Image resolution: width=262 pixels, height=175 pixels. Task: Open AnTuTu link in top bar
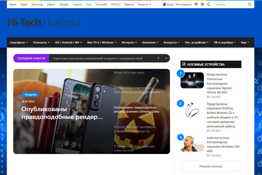pos(116,4)
